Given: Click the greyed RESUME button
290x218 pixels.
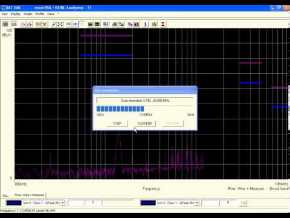Looking at the screenshot, I should coord(173,124).
